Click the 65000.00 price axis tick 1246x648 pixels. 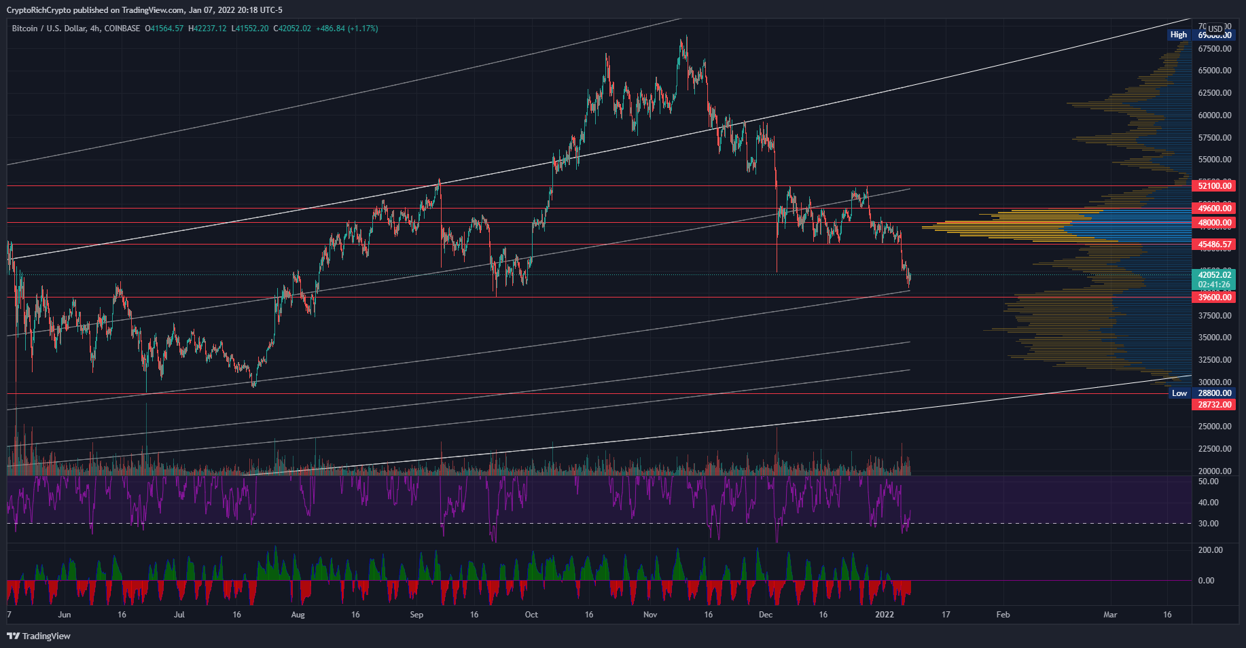coord(1215,71)
